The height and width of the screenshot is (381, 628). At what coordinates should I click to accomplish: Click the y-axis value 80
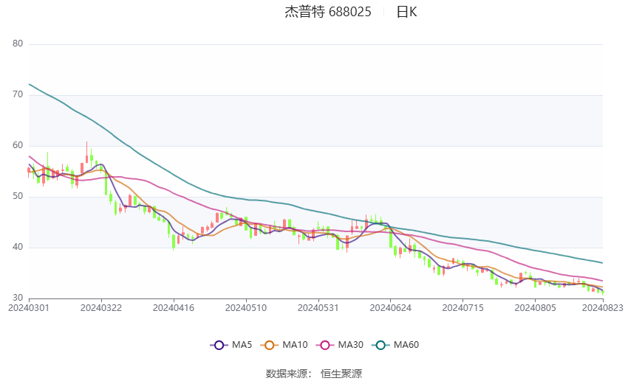click(x=18, y=43)
